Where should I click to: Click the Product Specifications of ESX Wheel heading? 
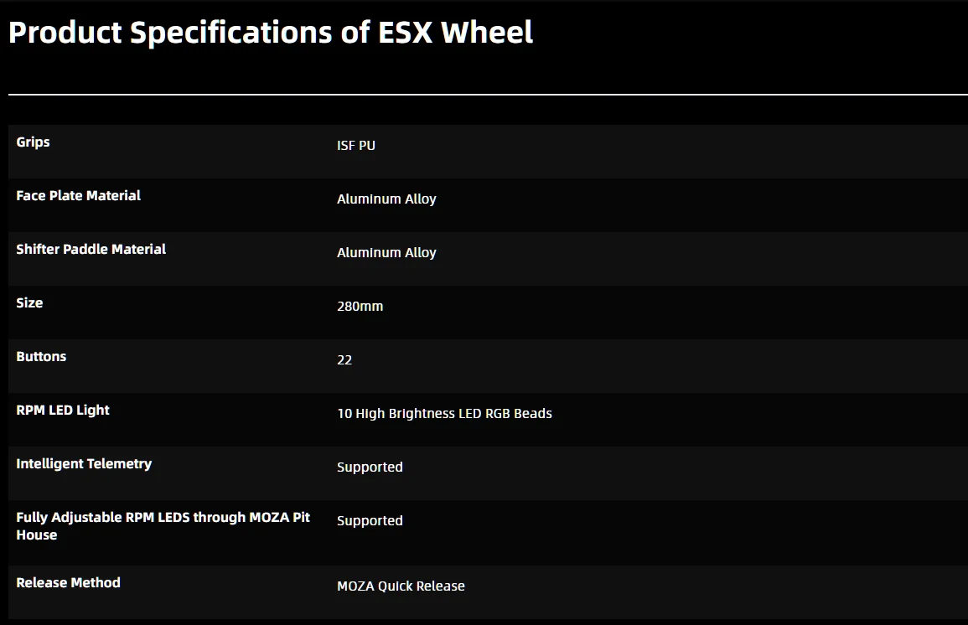[x=271, y=32]
